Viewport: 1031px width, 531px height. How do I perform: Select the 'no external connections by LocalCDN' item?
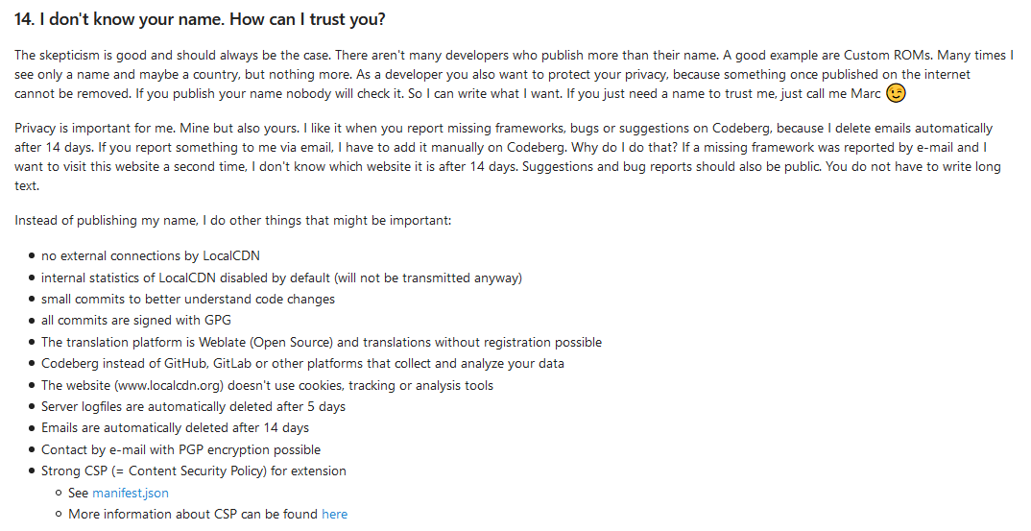click(x=151, y=256)
